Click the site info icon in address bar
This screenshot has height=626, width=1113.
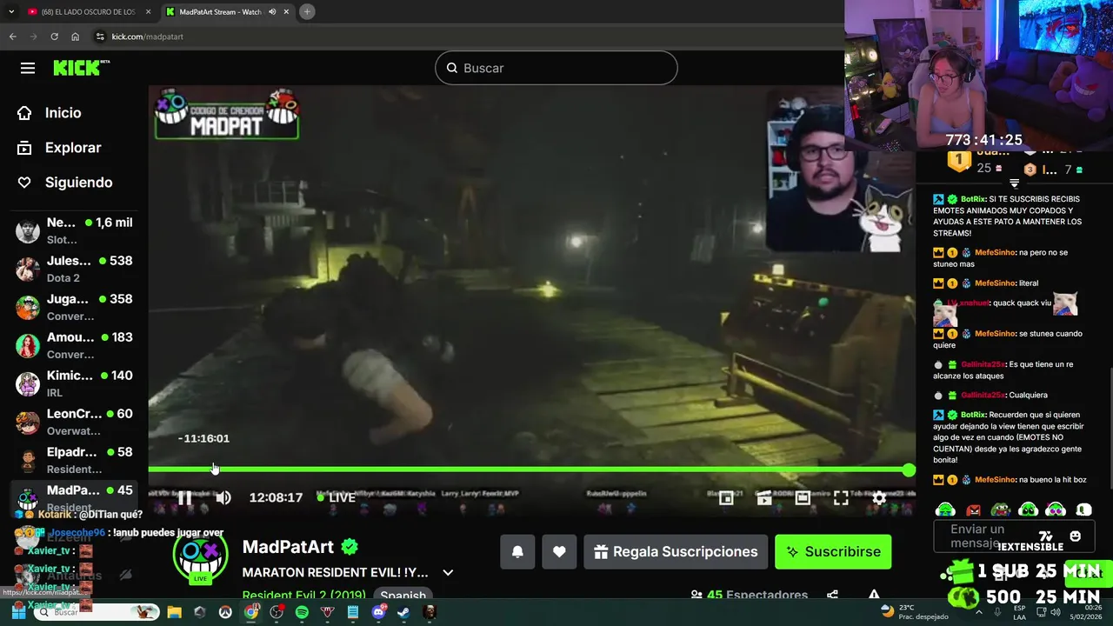(x=100, y=37)
